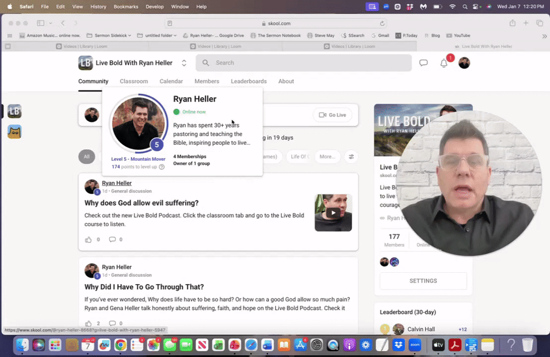Play the video thumbnail on suffering post
550x357 pixels.
click(333, 213)
